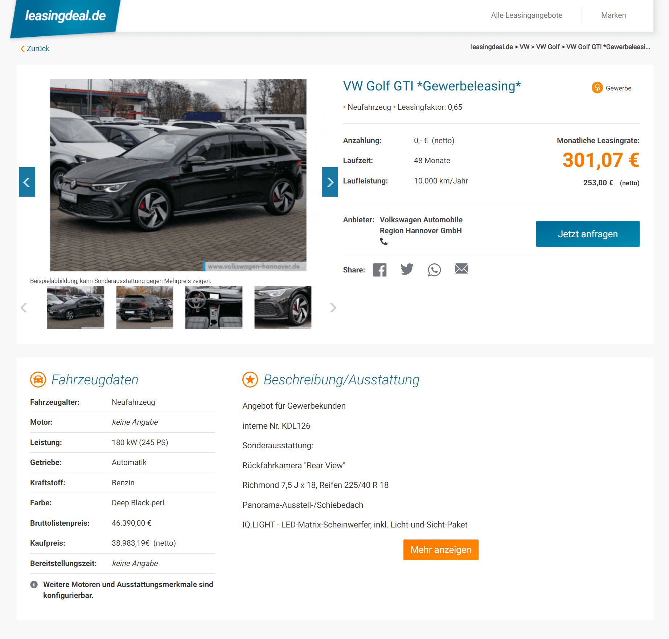The image size is (669, 639).
Task: Share the listing on Facebook
Action: click(x=380, y=270)
